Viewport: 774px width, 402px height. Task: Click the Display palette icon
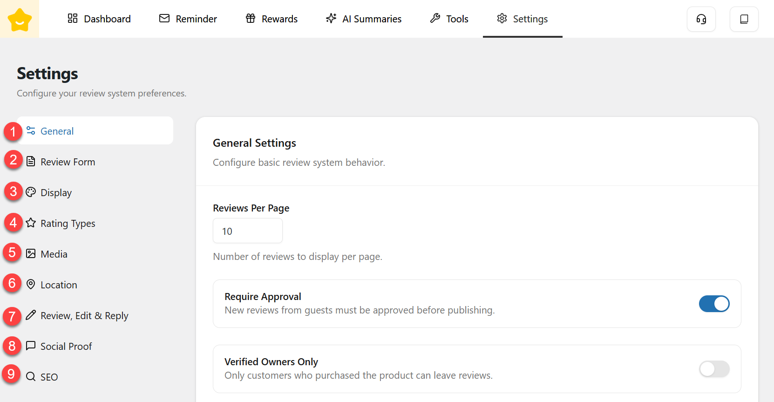coord(31,192)
